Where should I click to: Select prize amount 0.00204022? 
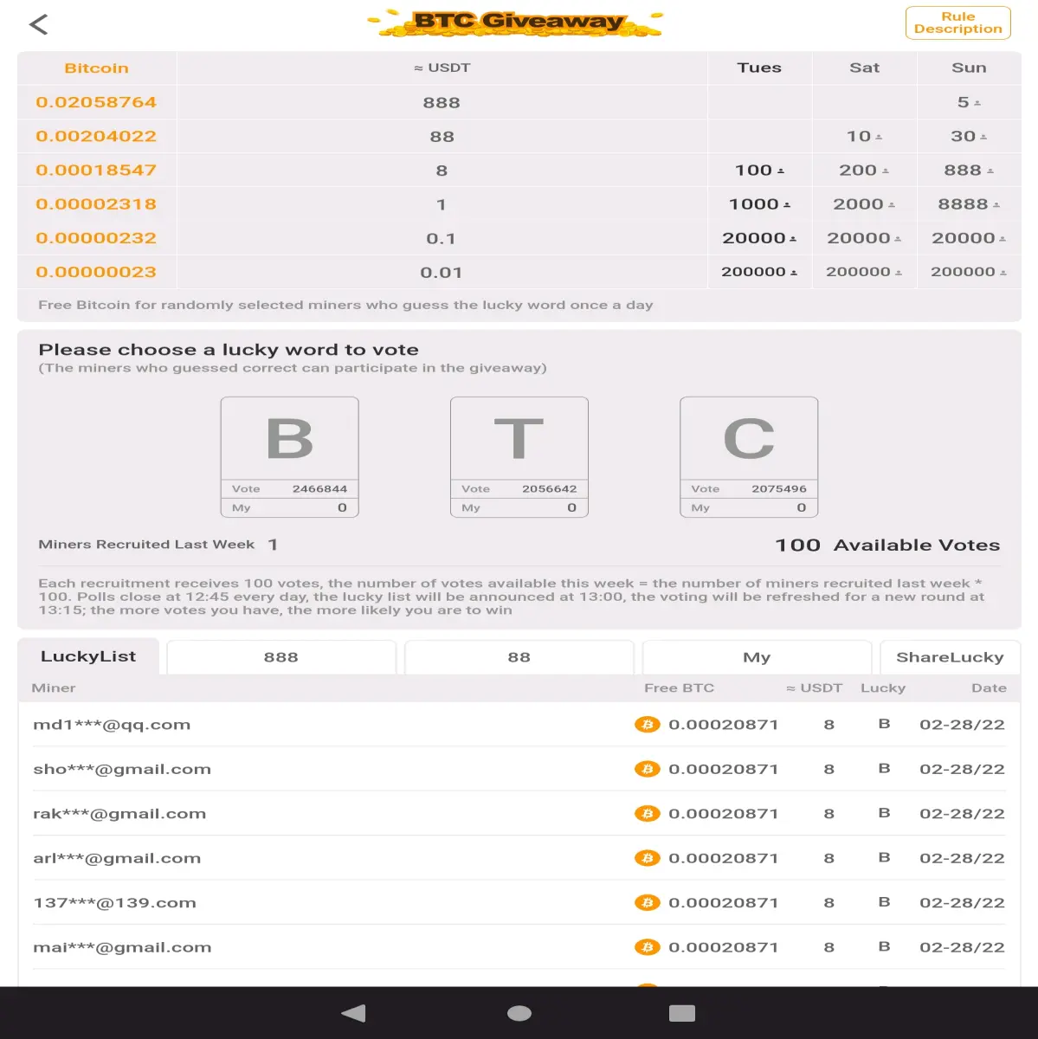(x=96, y=136)
